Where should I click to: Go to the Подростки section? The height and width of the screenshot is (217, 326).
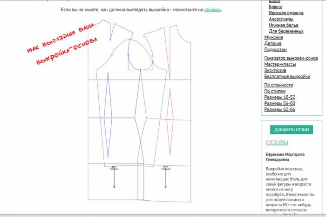coord(275,49)
